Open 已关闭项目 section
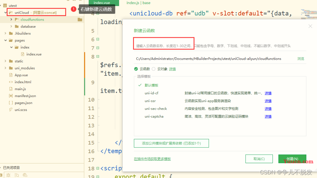This screenshot has width=317, height=178. coord(11,167)
